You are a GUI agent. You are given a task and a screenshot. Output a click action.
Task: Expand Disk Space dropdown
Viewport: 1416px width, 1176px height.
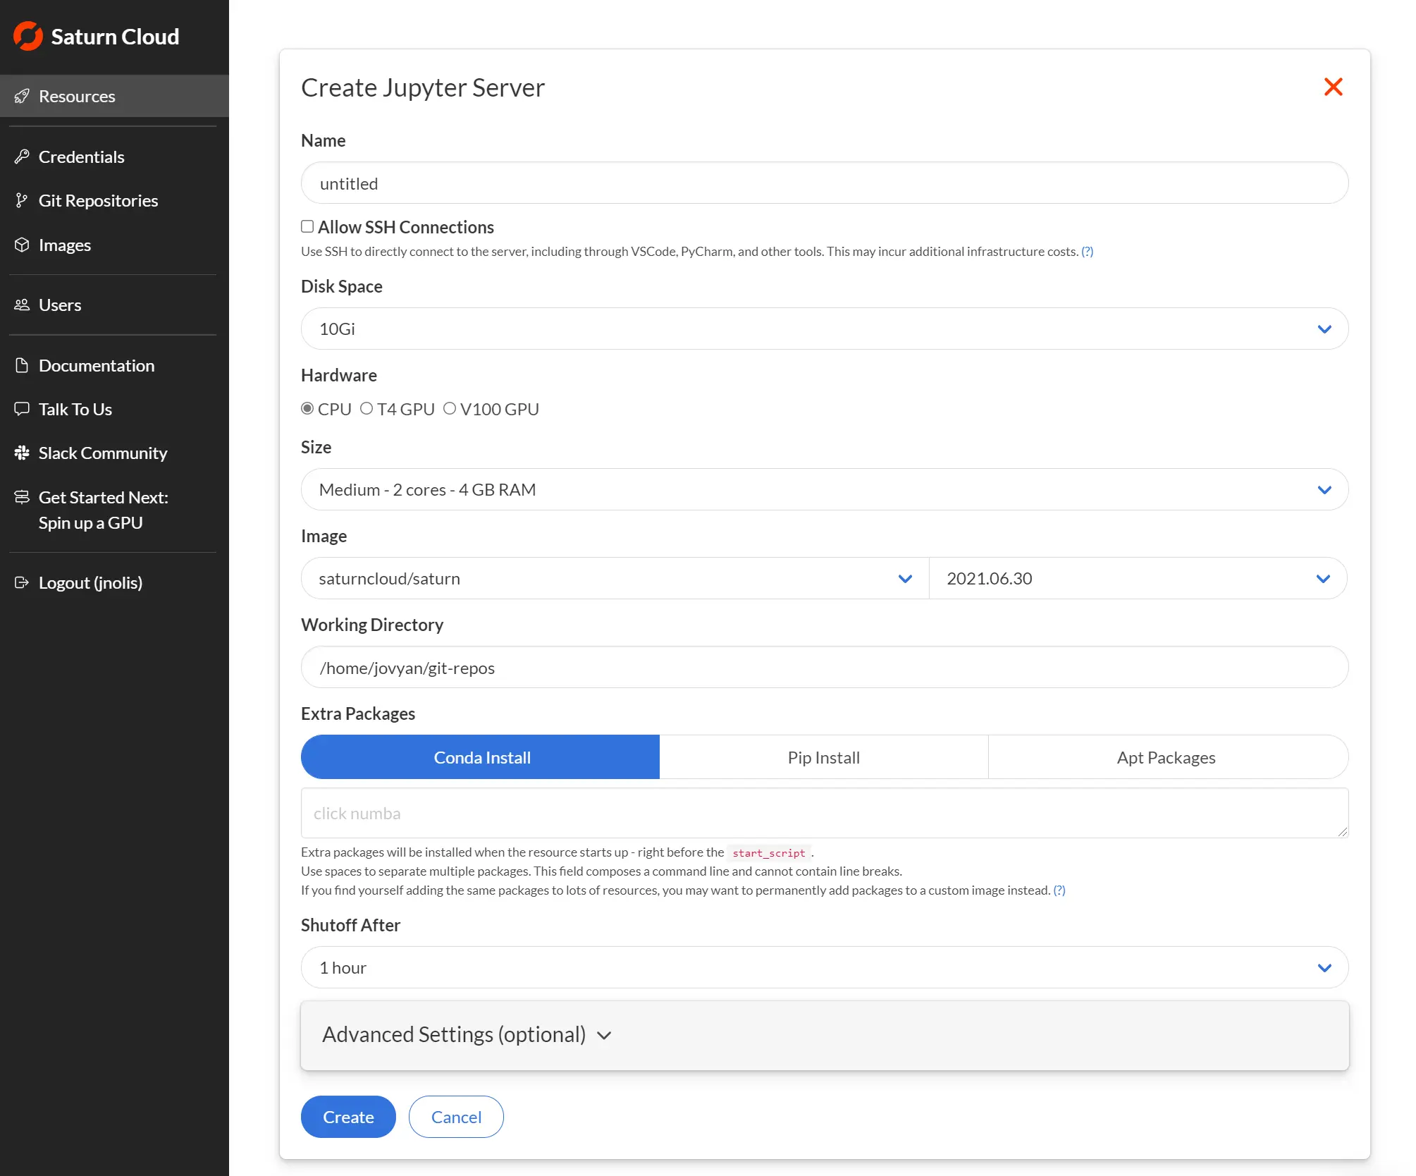pos(1326,329)
